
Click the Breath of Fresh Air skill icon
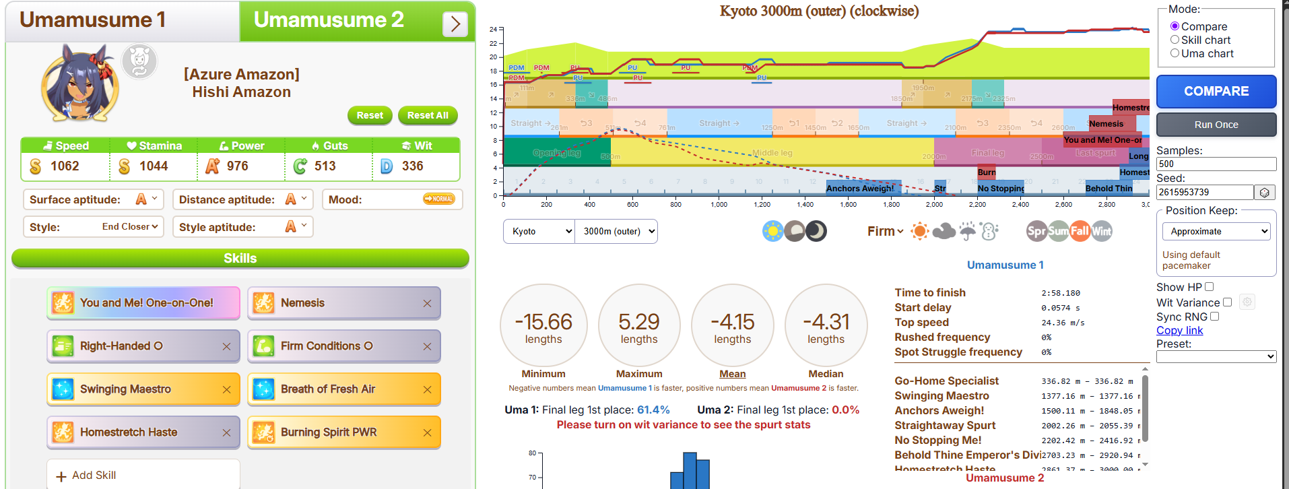point(264,389)
